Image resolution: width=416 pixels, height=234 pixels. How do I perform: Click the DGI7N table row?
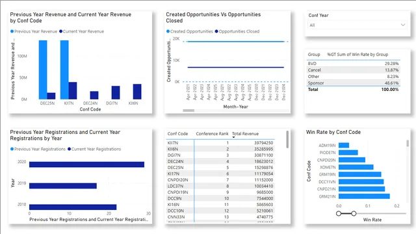(x=220, y=155)
